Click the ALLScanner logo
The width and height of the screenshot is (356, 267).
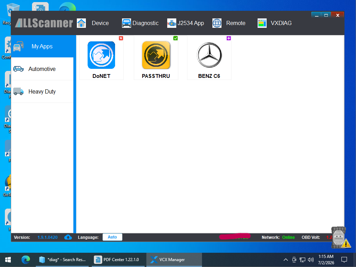[44, 23]
